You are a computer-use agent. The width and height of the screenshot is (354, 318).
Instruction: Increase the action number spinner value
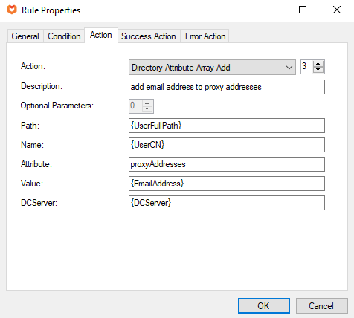coord(318,64)
